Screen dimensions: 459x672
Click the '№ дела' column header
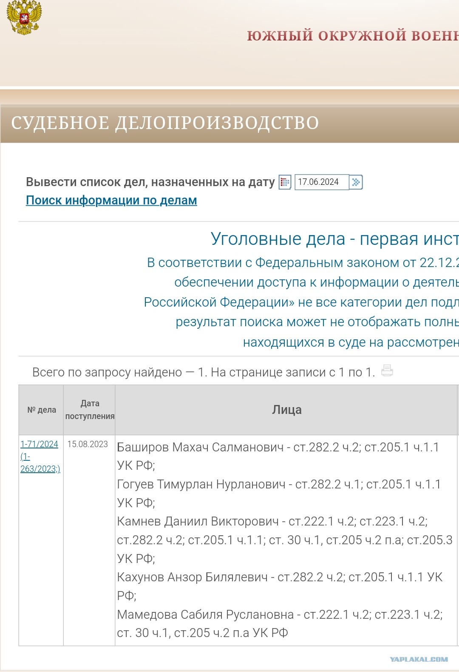tap(42, 410)
